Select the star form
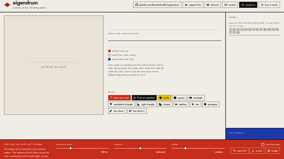Screen dimensions: 284x159 click(x=196, y=104)
